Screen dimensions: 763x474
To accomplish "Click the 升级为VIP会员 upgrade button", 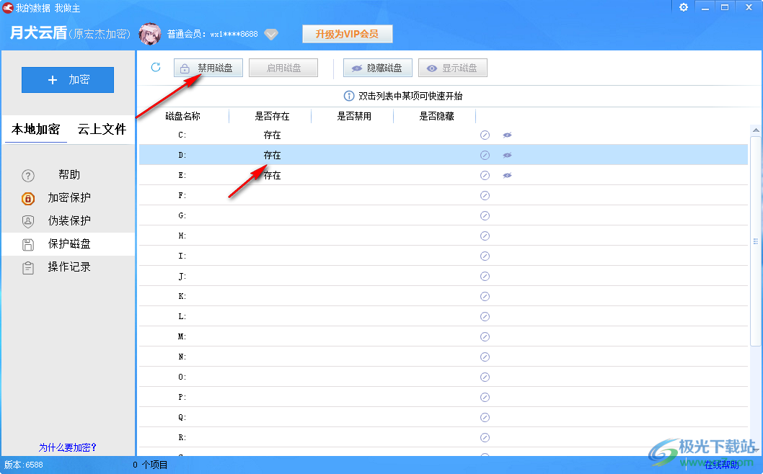I will pos(348,34).
